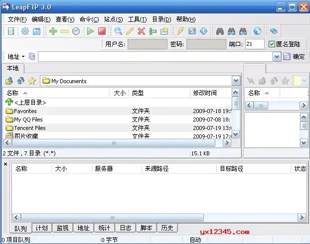Open the 文件(F) menu
The image size is (310, 244).
[17, 19]
